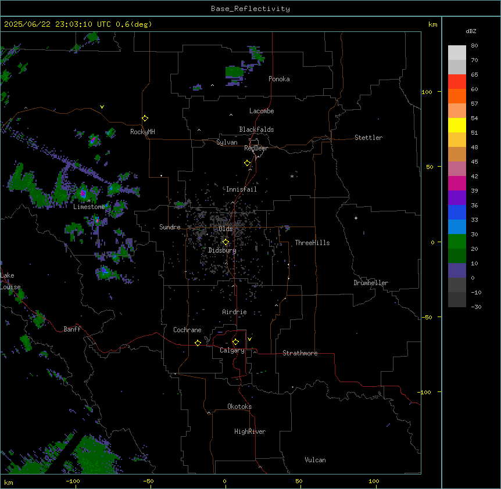Image resolution: width=501 pixels, height=489 pixels.
Task: Click the Airdrie label
Action: tap(234, 312)
